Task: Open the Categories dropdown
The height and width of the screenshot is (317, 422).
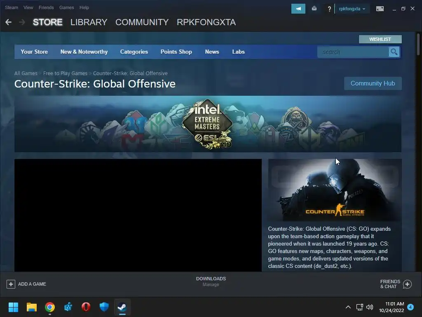Action: pyautogui.click(x=134, y=52)
